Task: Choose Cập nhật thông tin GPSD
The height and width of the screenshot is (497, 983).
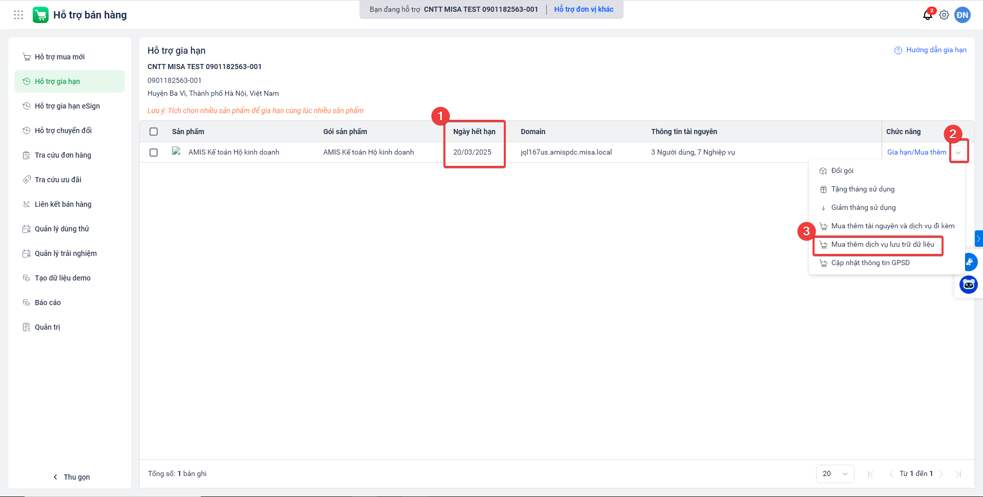Action: (x=887, y=263)
